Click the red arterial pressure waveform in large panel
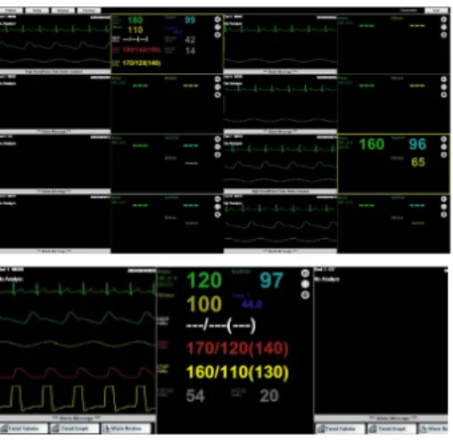This screenshot has height=441, width=453. click(x=78, y=372)
